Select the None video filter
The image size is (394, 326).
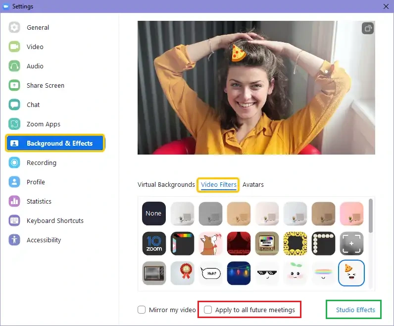click(153, 214)
